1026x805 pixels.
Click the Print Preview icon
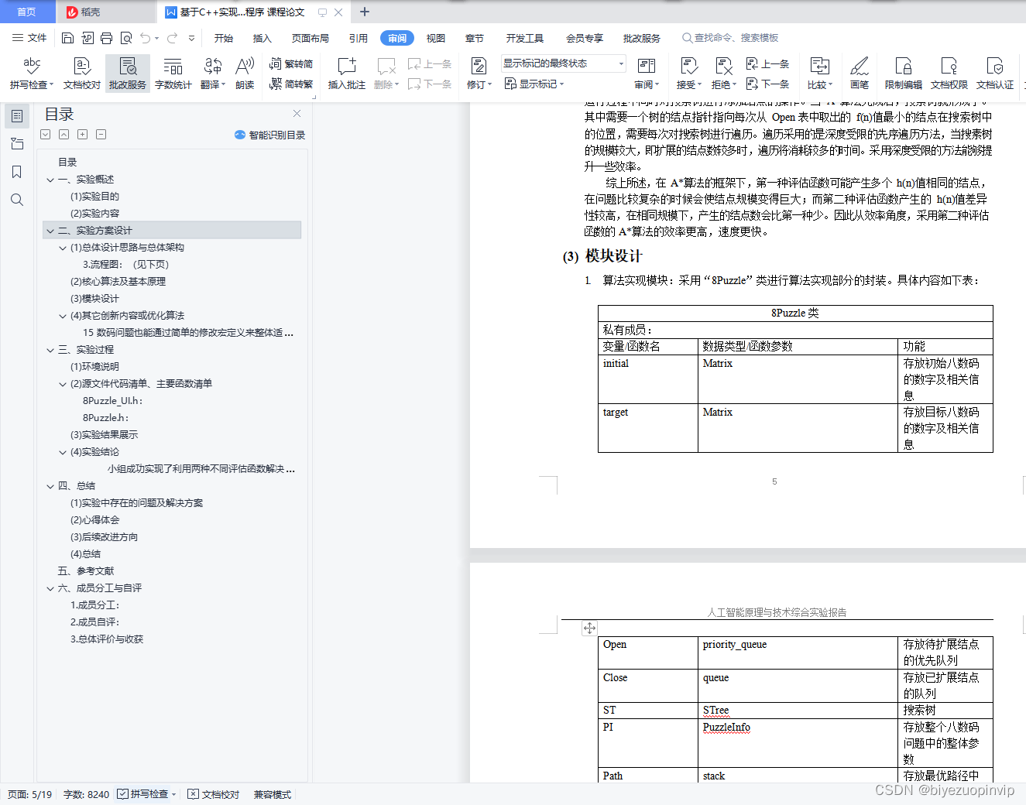click(125, 38)
